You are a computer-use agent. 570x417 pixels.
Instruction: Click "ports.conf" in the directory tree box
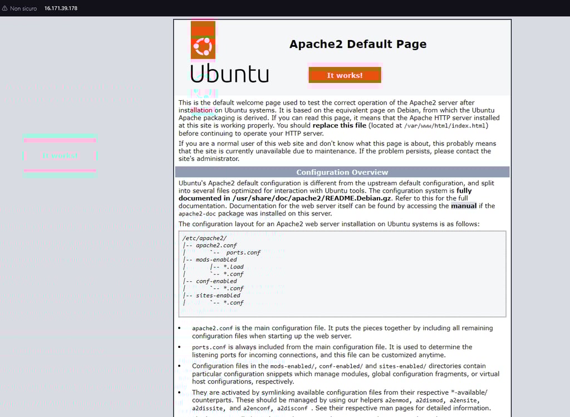tap(243, 252)
